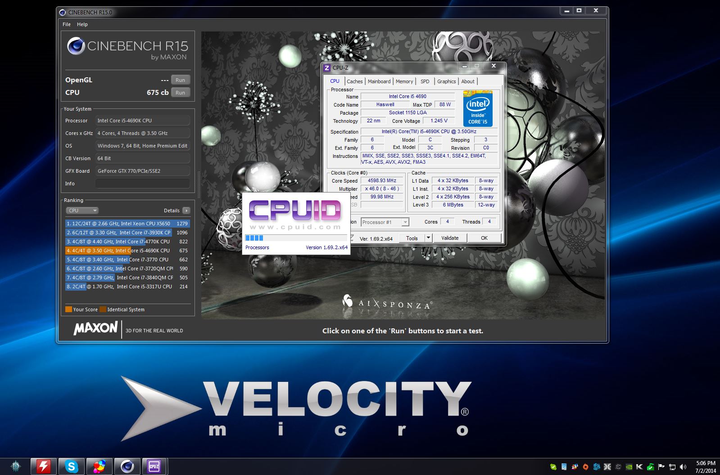The image size is (720, 475).
Task: Click the OK button in CPU-Z
Action: point(484,238)
